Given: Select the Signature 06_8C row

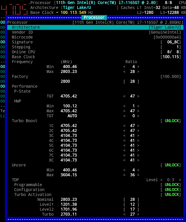Looking at the screenshot, I should [95, 42].
